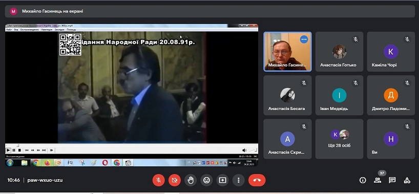Click the Каміла Чорі avatar tile
This screenshot has width=419, height=194.
pyautogui.click(x=391, y=52)
